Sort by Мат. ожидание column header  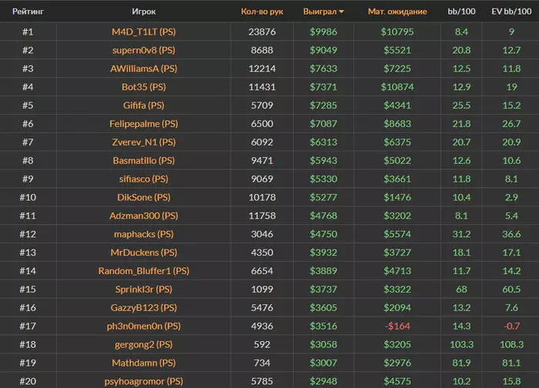coord(397,12)
